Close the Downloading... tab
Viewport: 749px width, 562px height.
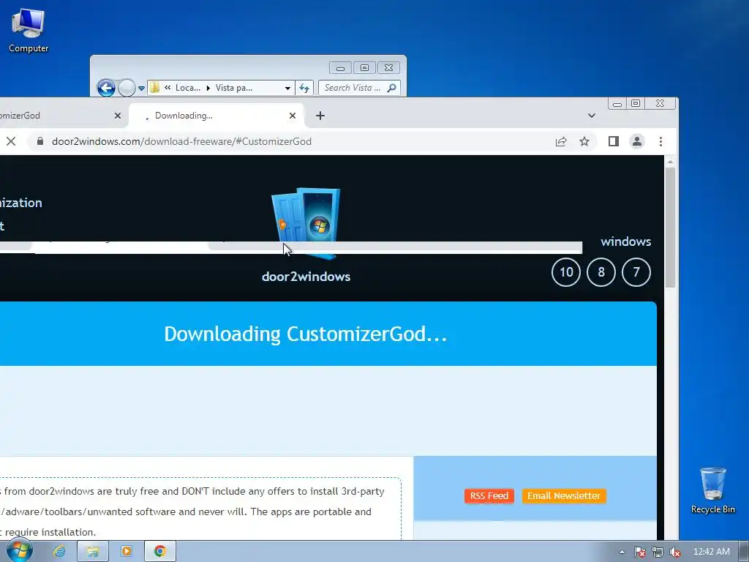pyautogui.click(x=293, y=116)
